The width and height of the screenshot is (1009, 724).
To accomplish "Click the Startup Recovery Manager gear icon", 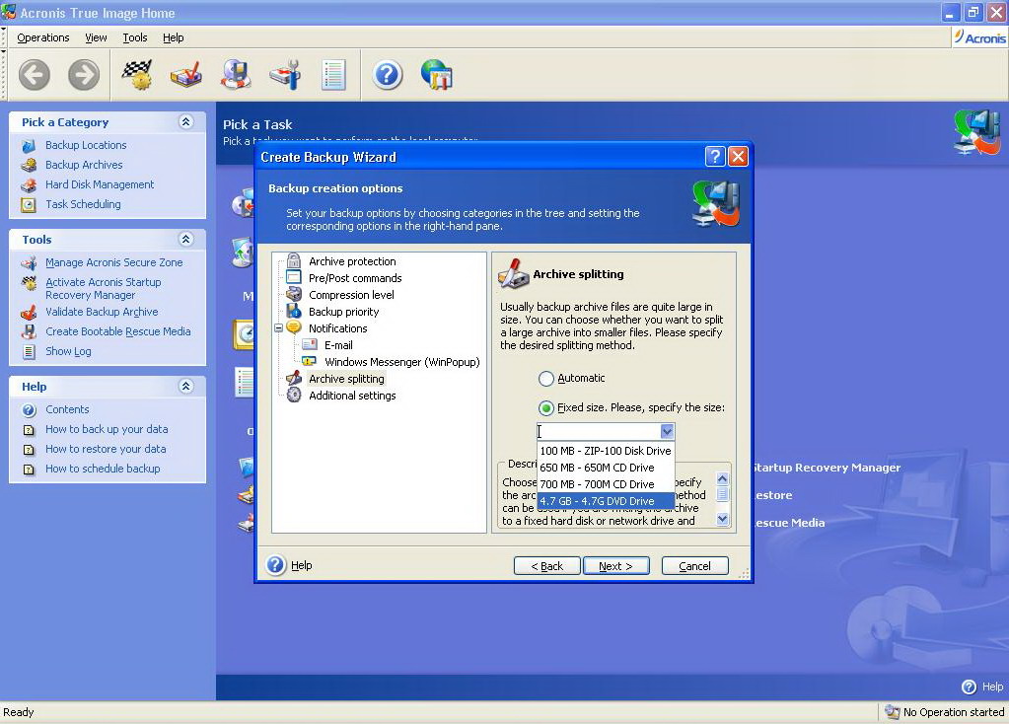I will tap(29, 283).
